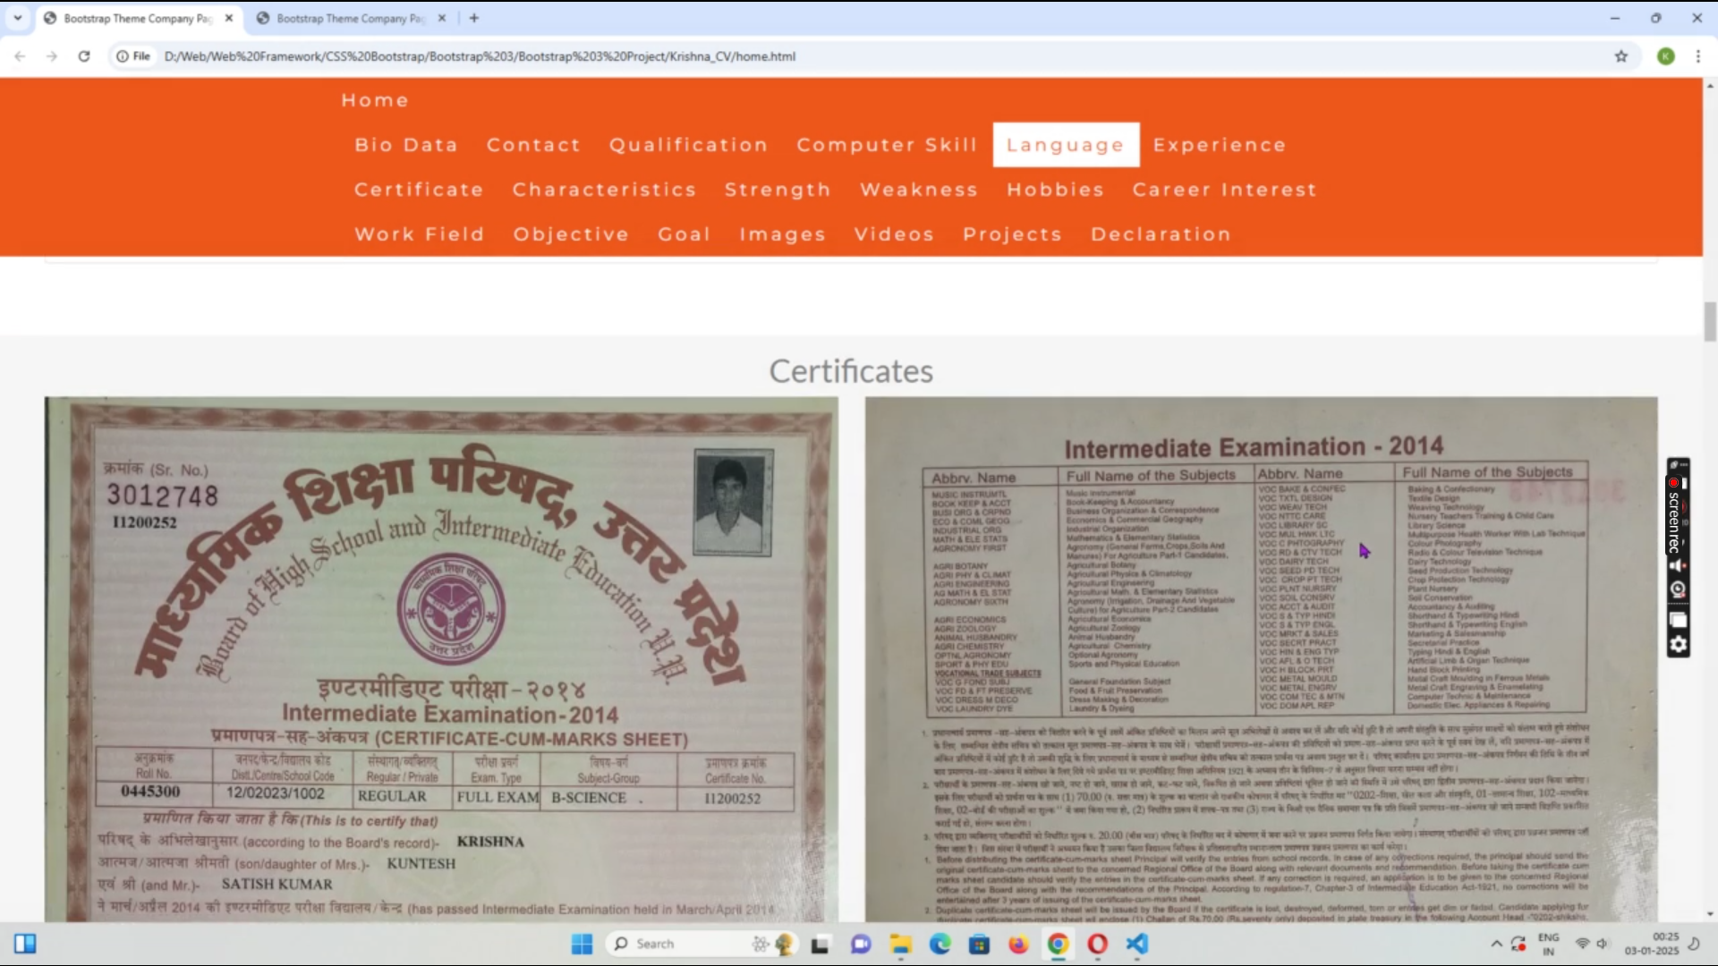Toggle screenrec webcam recording icon
The image size is (1718, 966).
click(1679, 589)
